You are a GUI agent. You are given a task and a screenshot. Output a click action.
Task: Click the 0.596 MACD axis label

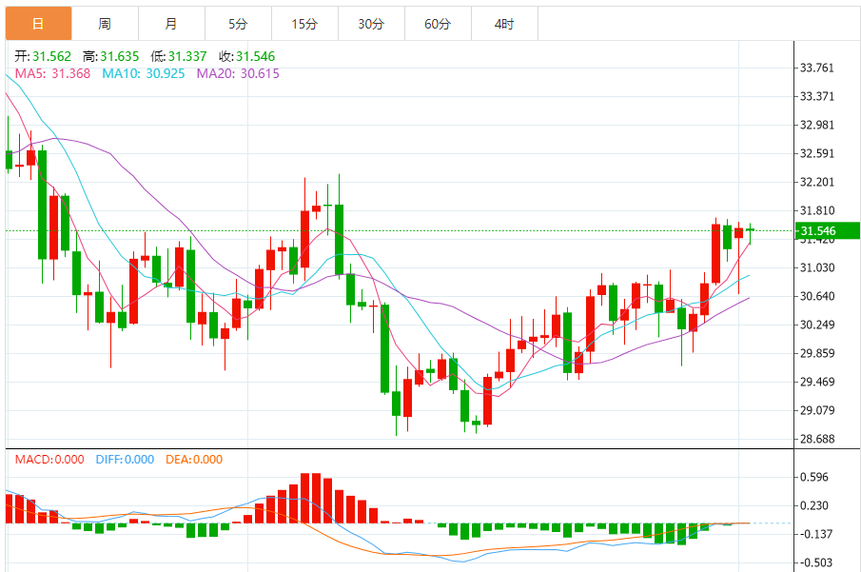click(813, 478)
